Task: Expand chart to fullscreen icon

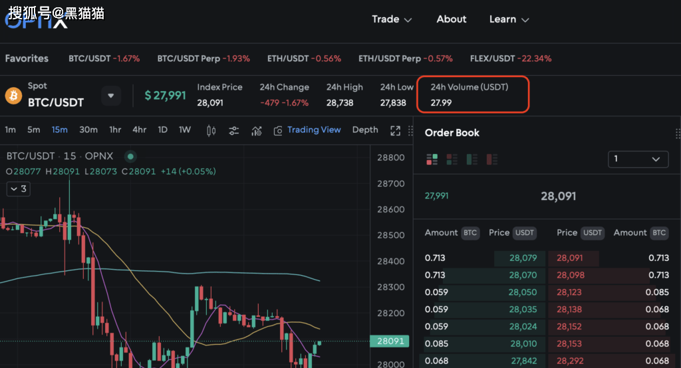Action: [x=395, y=131]
